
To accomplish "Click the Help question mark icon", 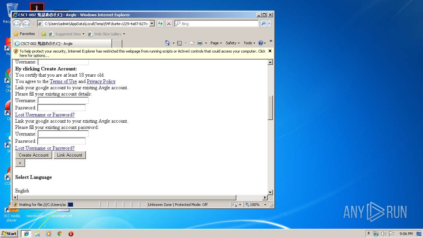I will coord(260,43).
